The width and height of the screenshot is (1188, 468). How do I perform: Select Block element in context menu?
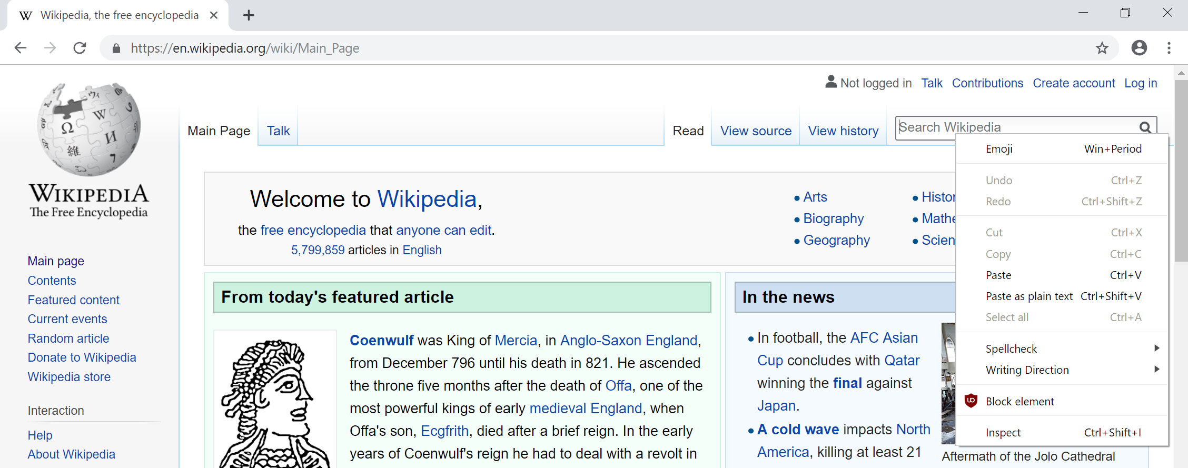click(x=1062, y=401)
